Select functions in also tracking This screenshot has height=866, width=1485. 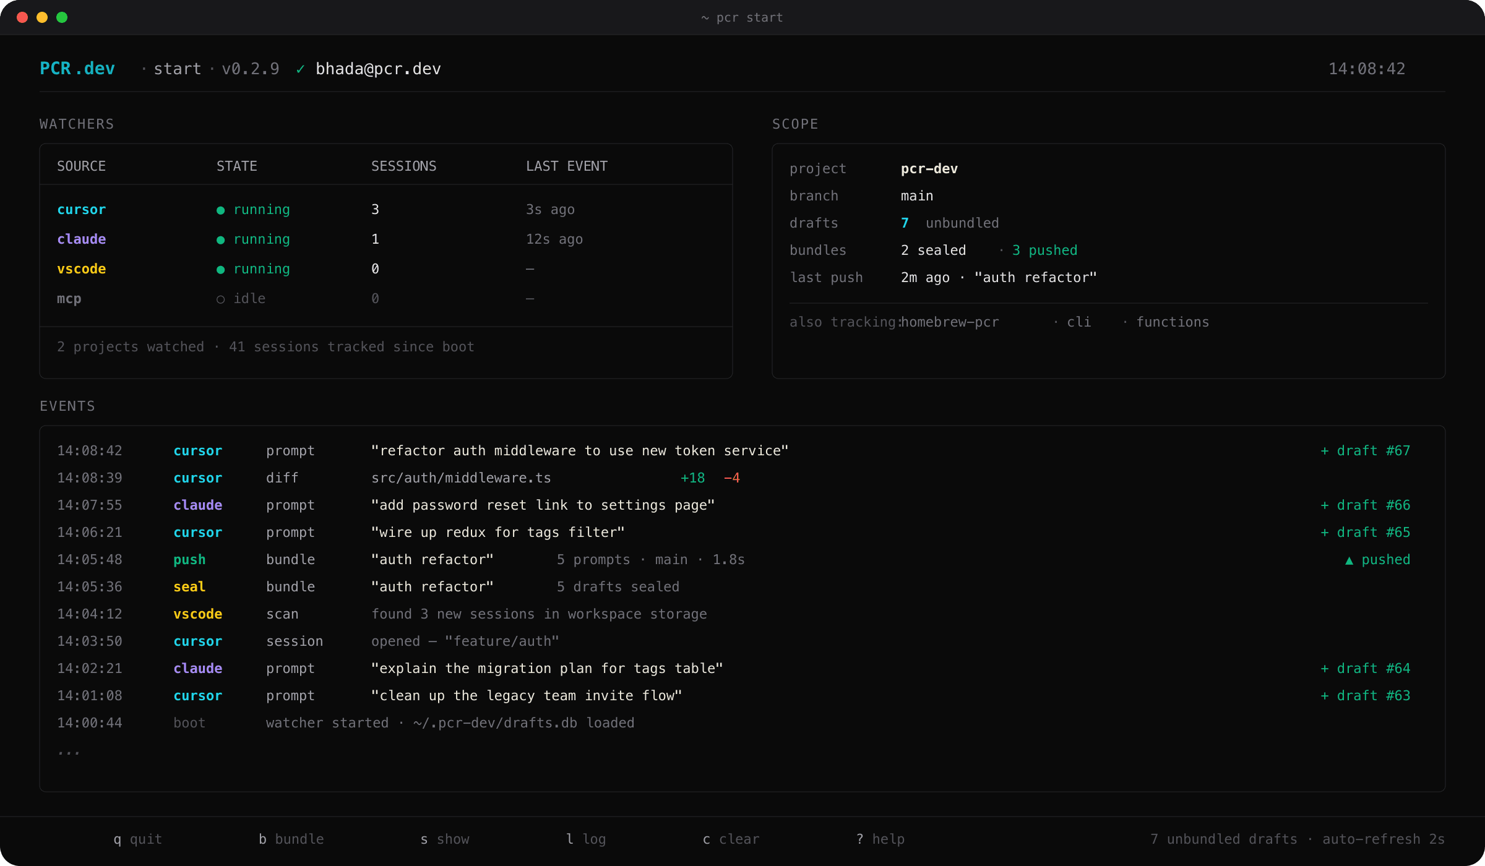click(1173, 322)
